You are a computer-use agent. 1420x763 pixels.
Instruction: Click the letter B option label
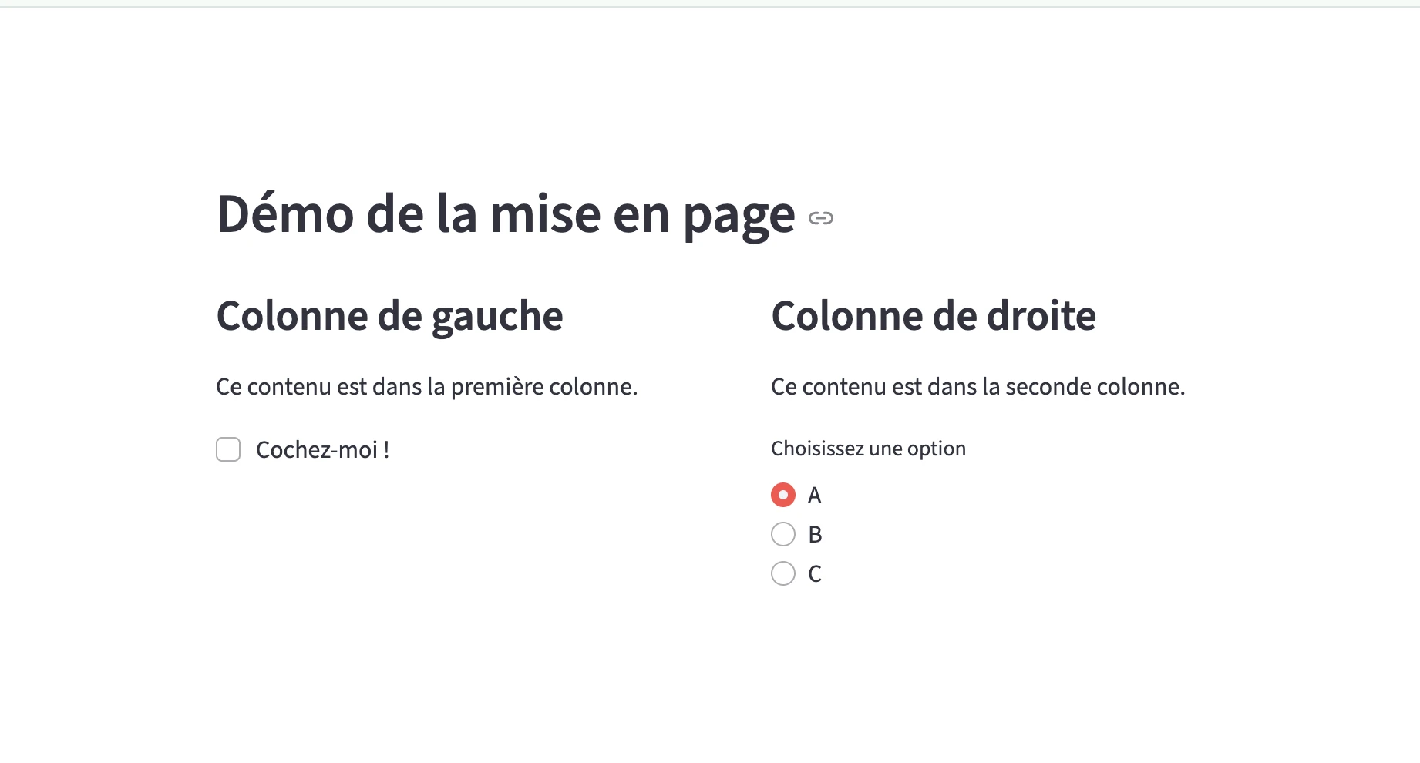pos(815,535)
